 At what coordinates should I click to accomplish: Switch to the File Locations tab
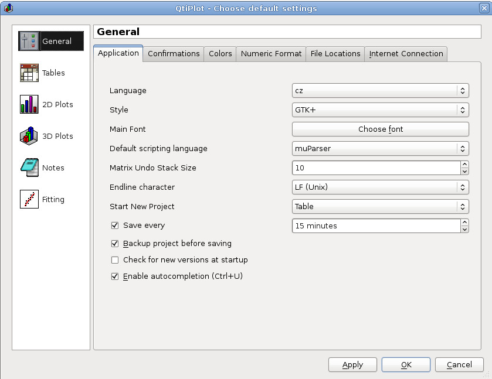(x=335, y=54)
